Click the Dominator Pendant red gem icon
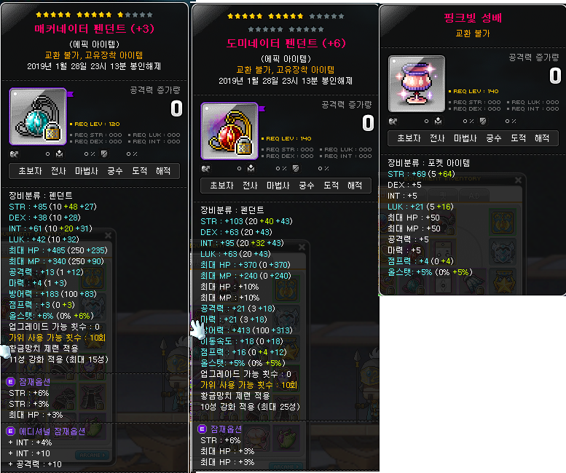This screenshot has height=473, width=566. click(x=229, y=131)
